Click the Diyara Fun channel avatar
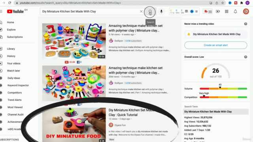The image size is (253, 142). (111, 125)
